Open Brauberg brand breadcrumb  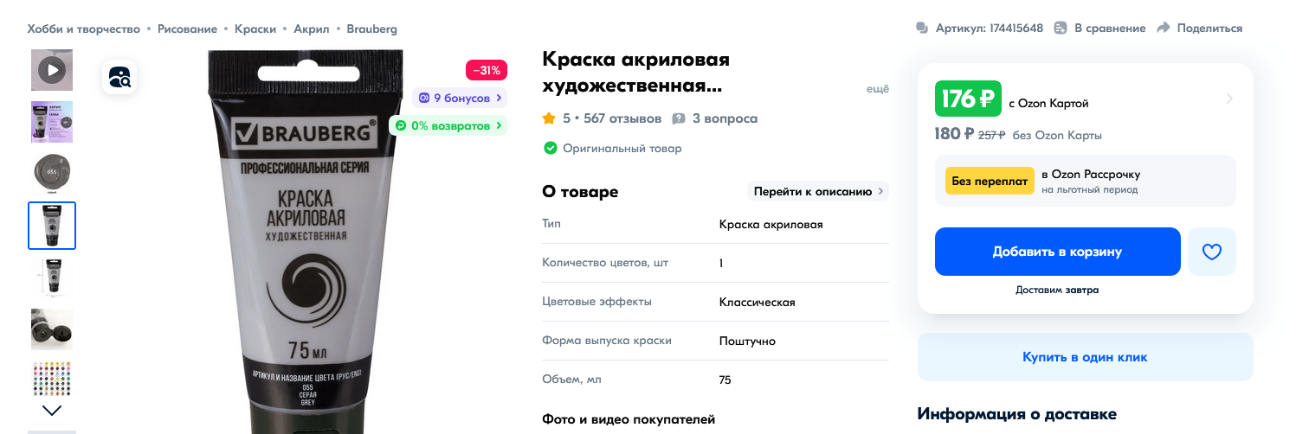(372, 29)
